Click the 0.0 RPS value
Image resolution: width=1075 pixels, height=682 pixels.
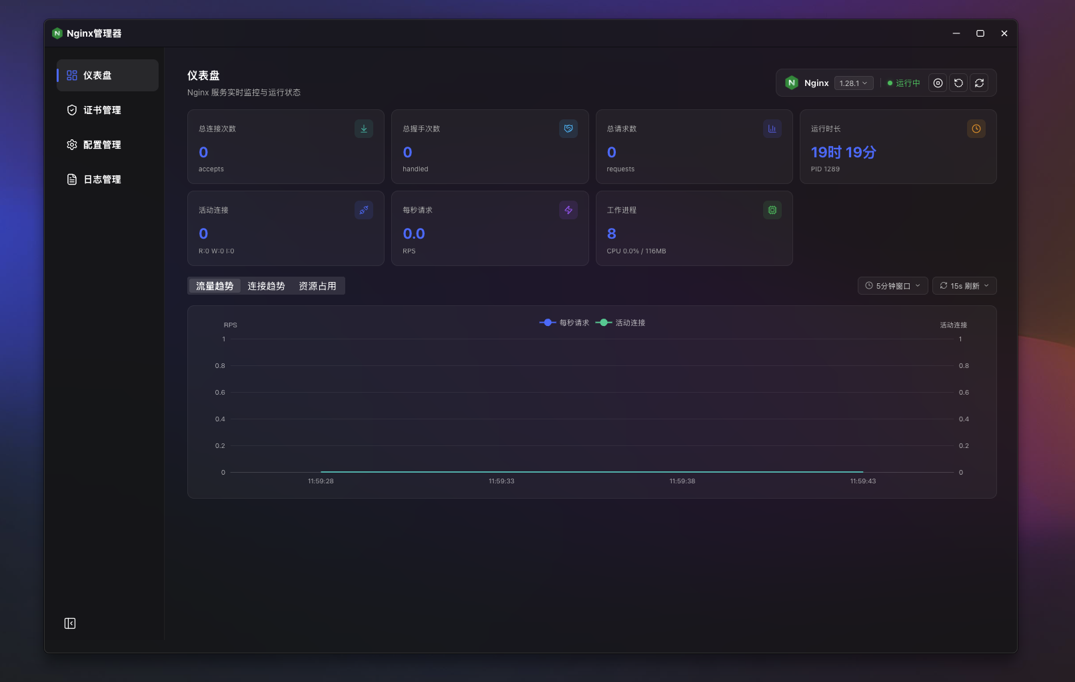(x=414, y=234)
